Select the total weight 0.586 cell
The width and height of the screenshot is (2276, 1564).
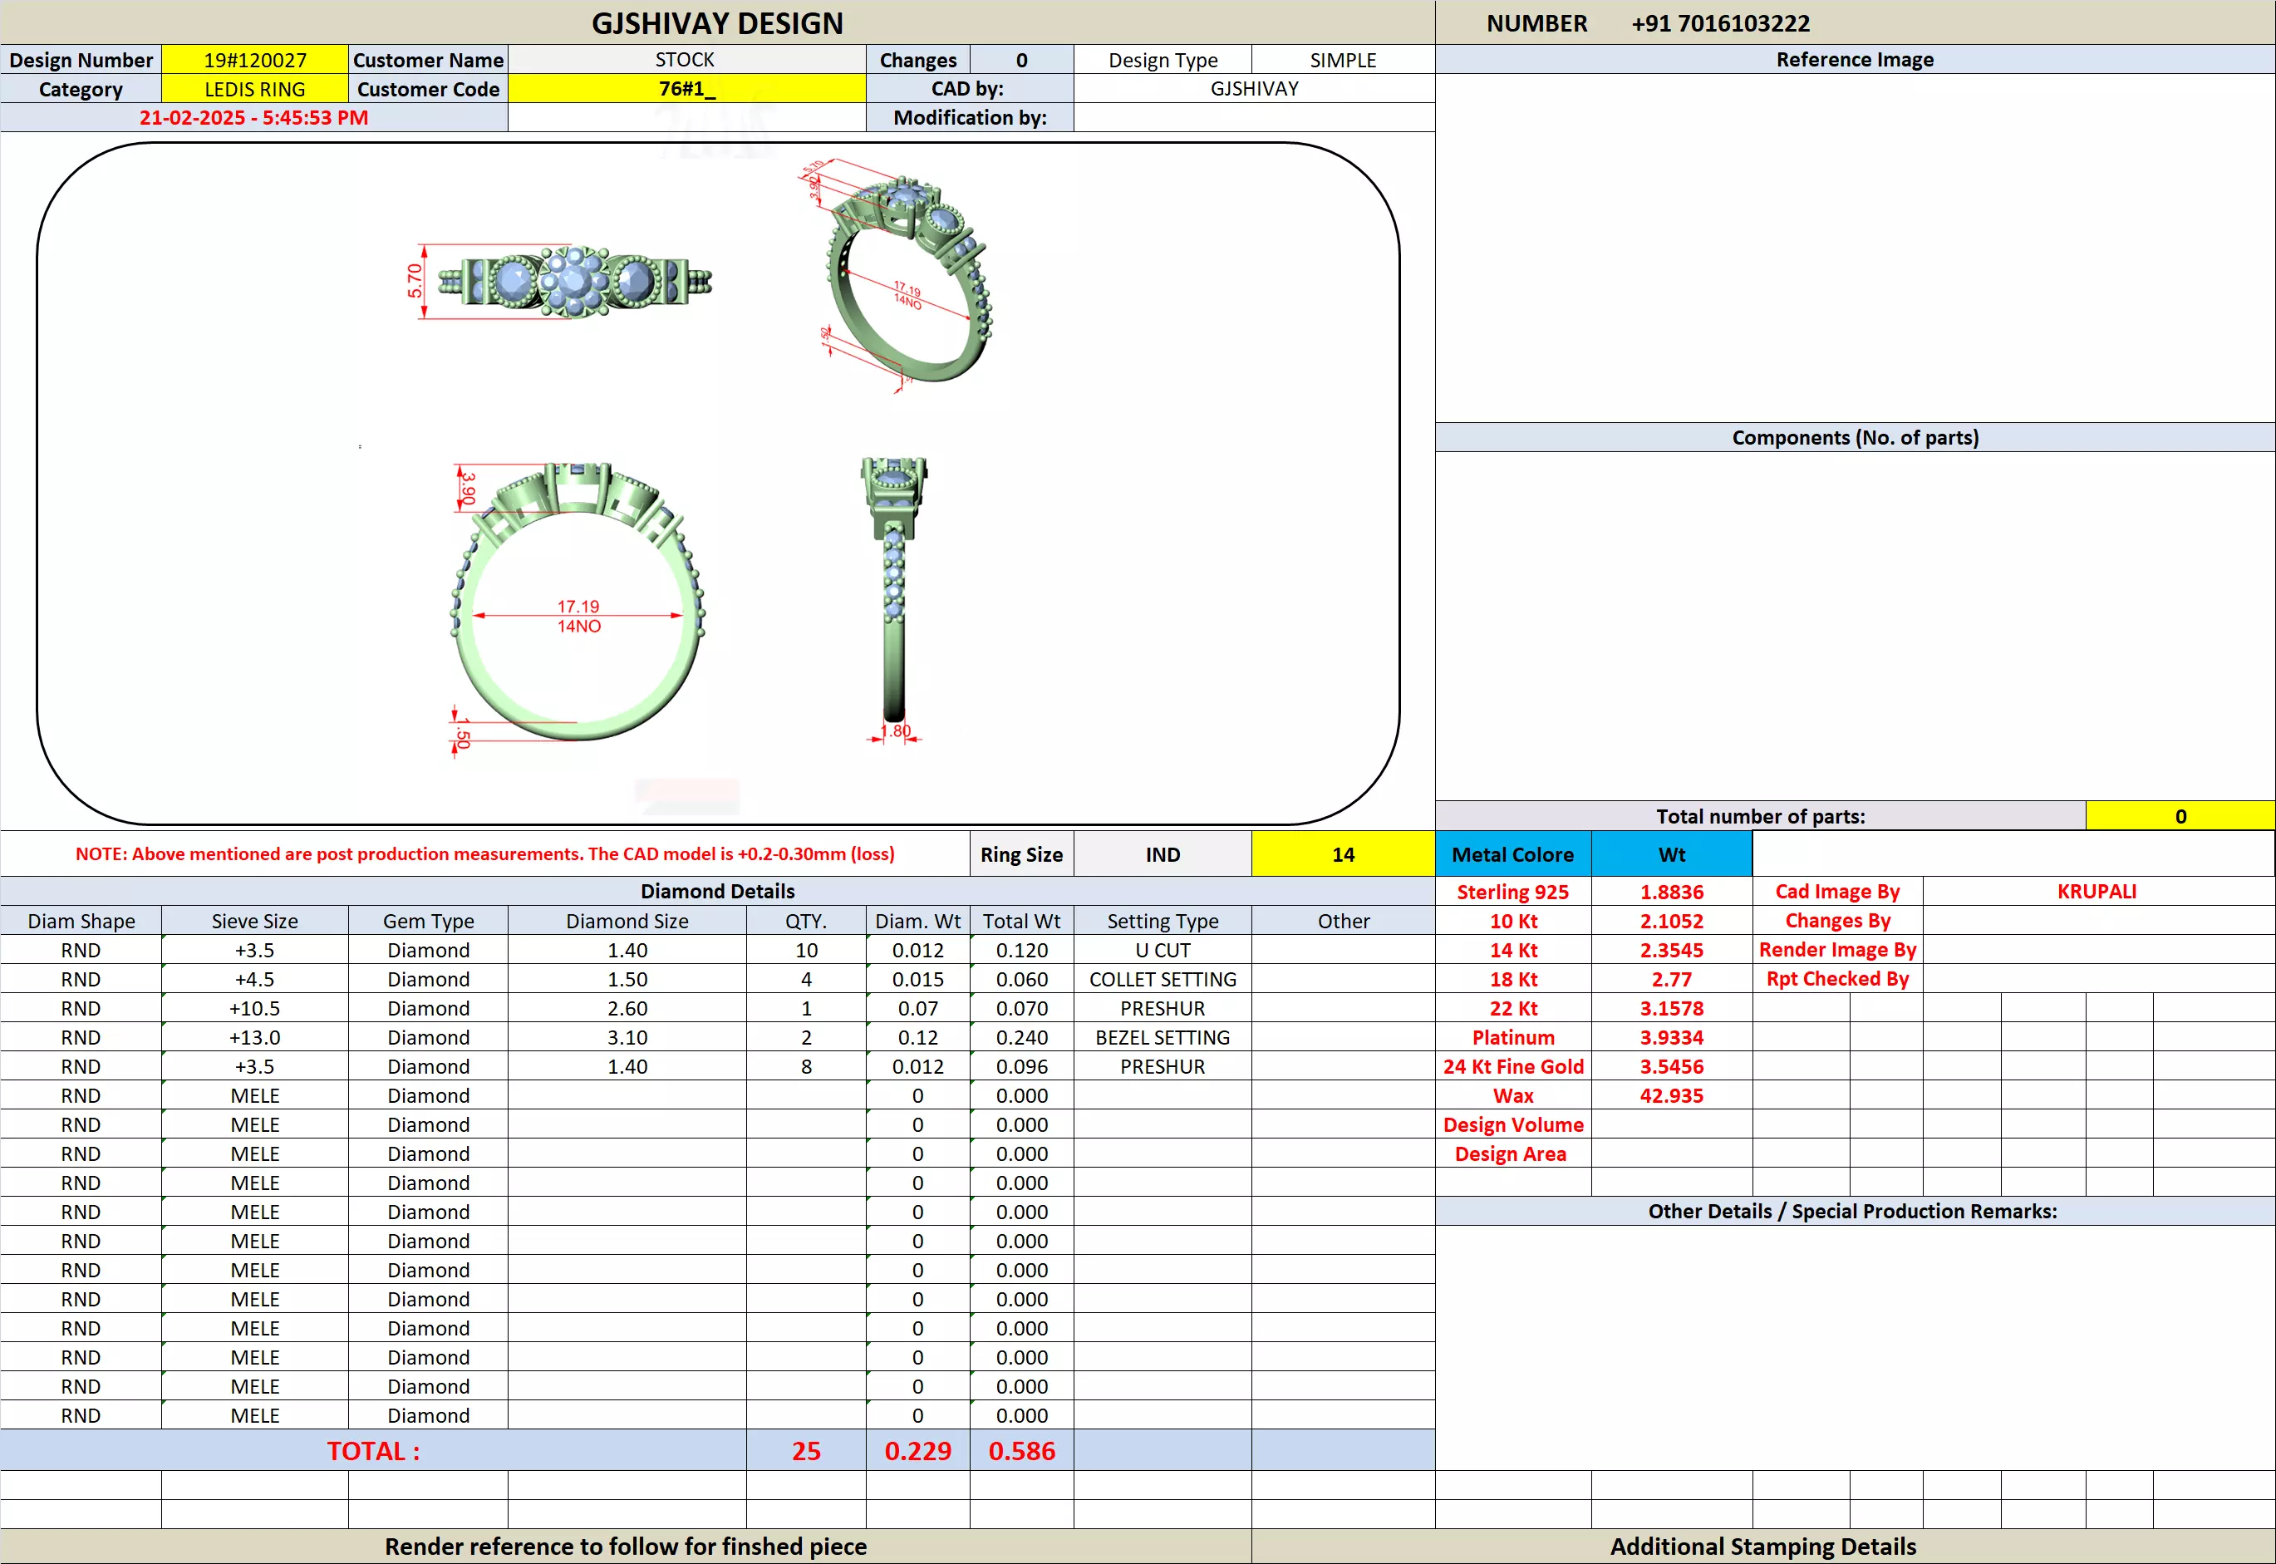[x=1021, y=1450]
